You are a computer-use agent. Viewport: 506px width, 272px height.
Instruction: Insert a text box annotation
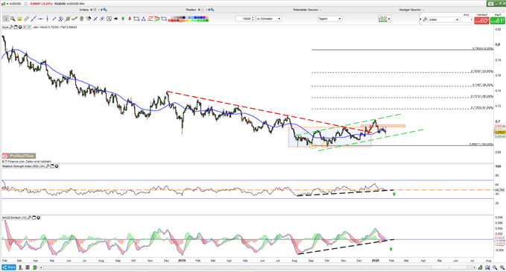109,19
